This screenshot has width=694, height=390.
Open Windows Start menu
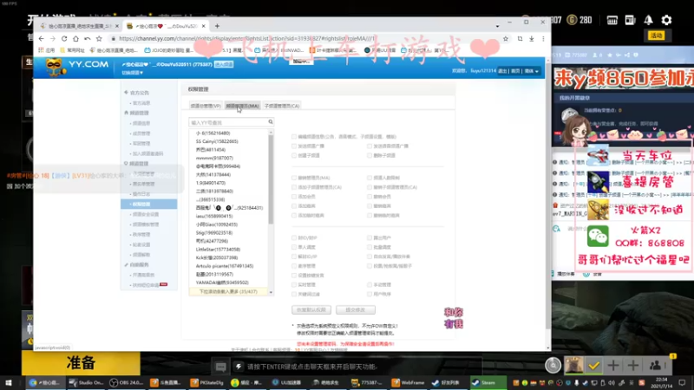(9, 382)
